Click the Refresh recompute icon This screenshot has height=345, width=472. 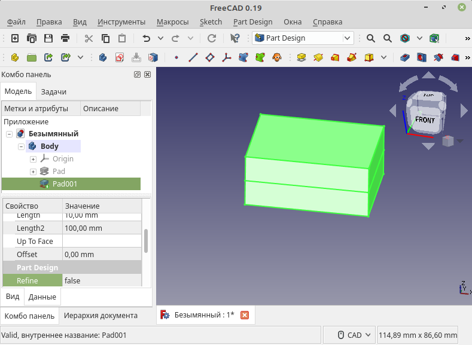(212, 38)
